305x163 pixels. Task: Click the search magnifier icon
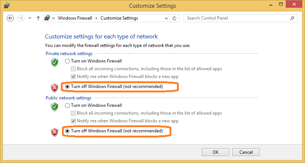292,18
